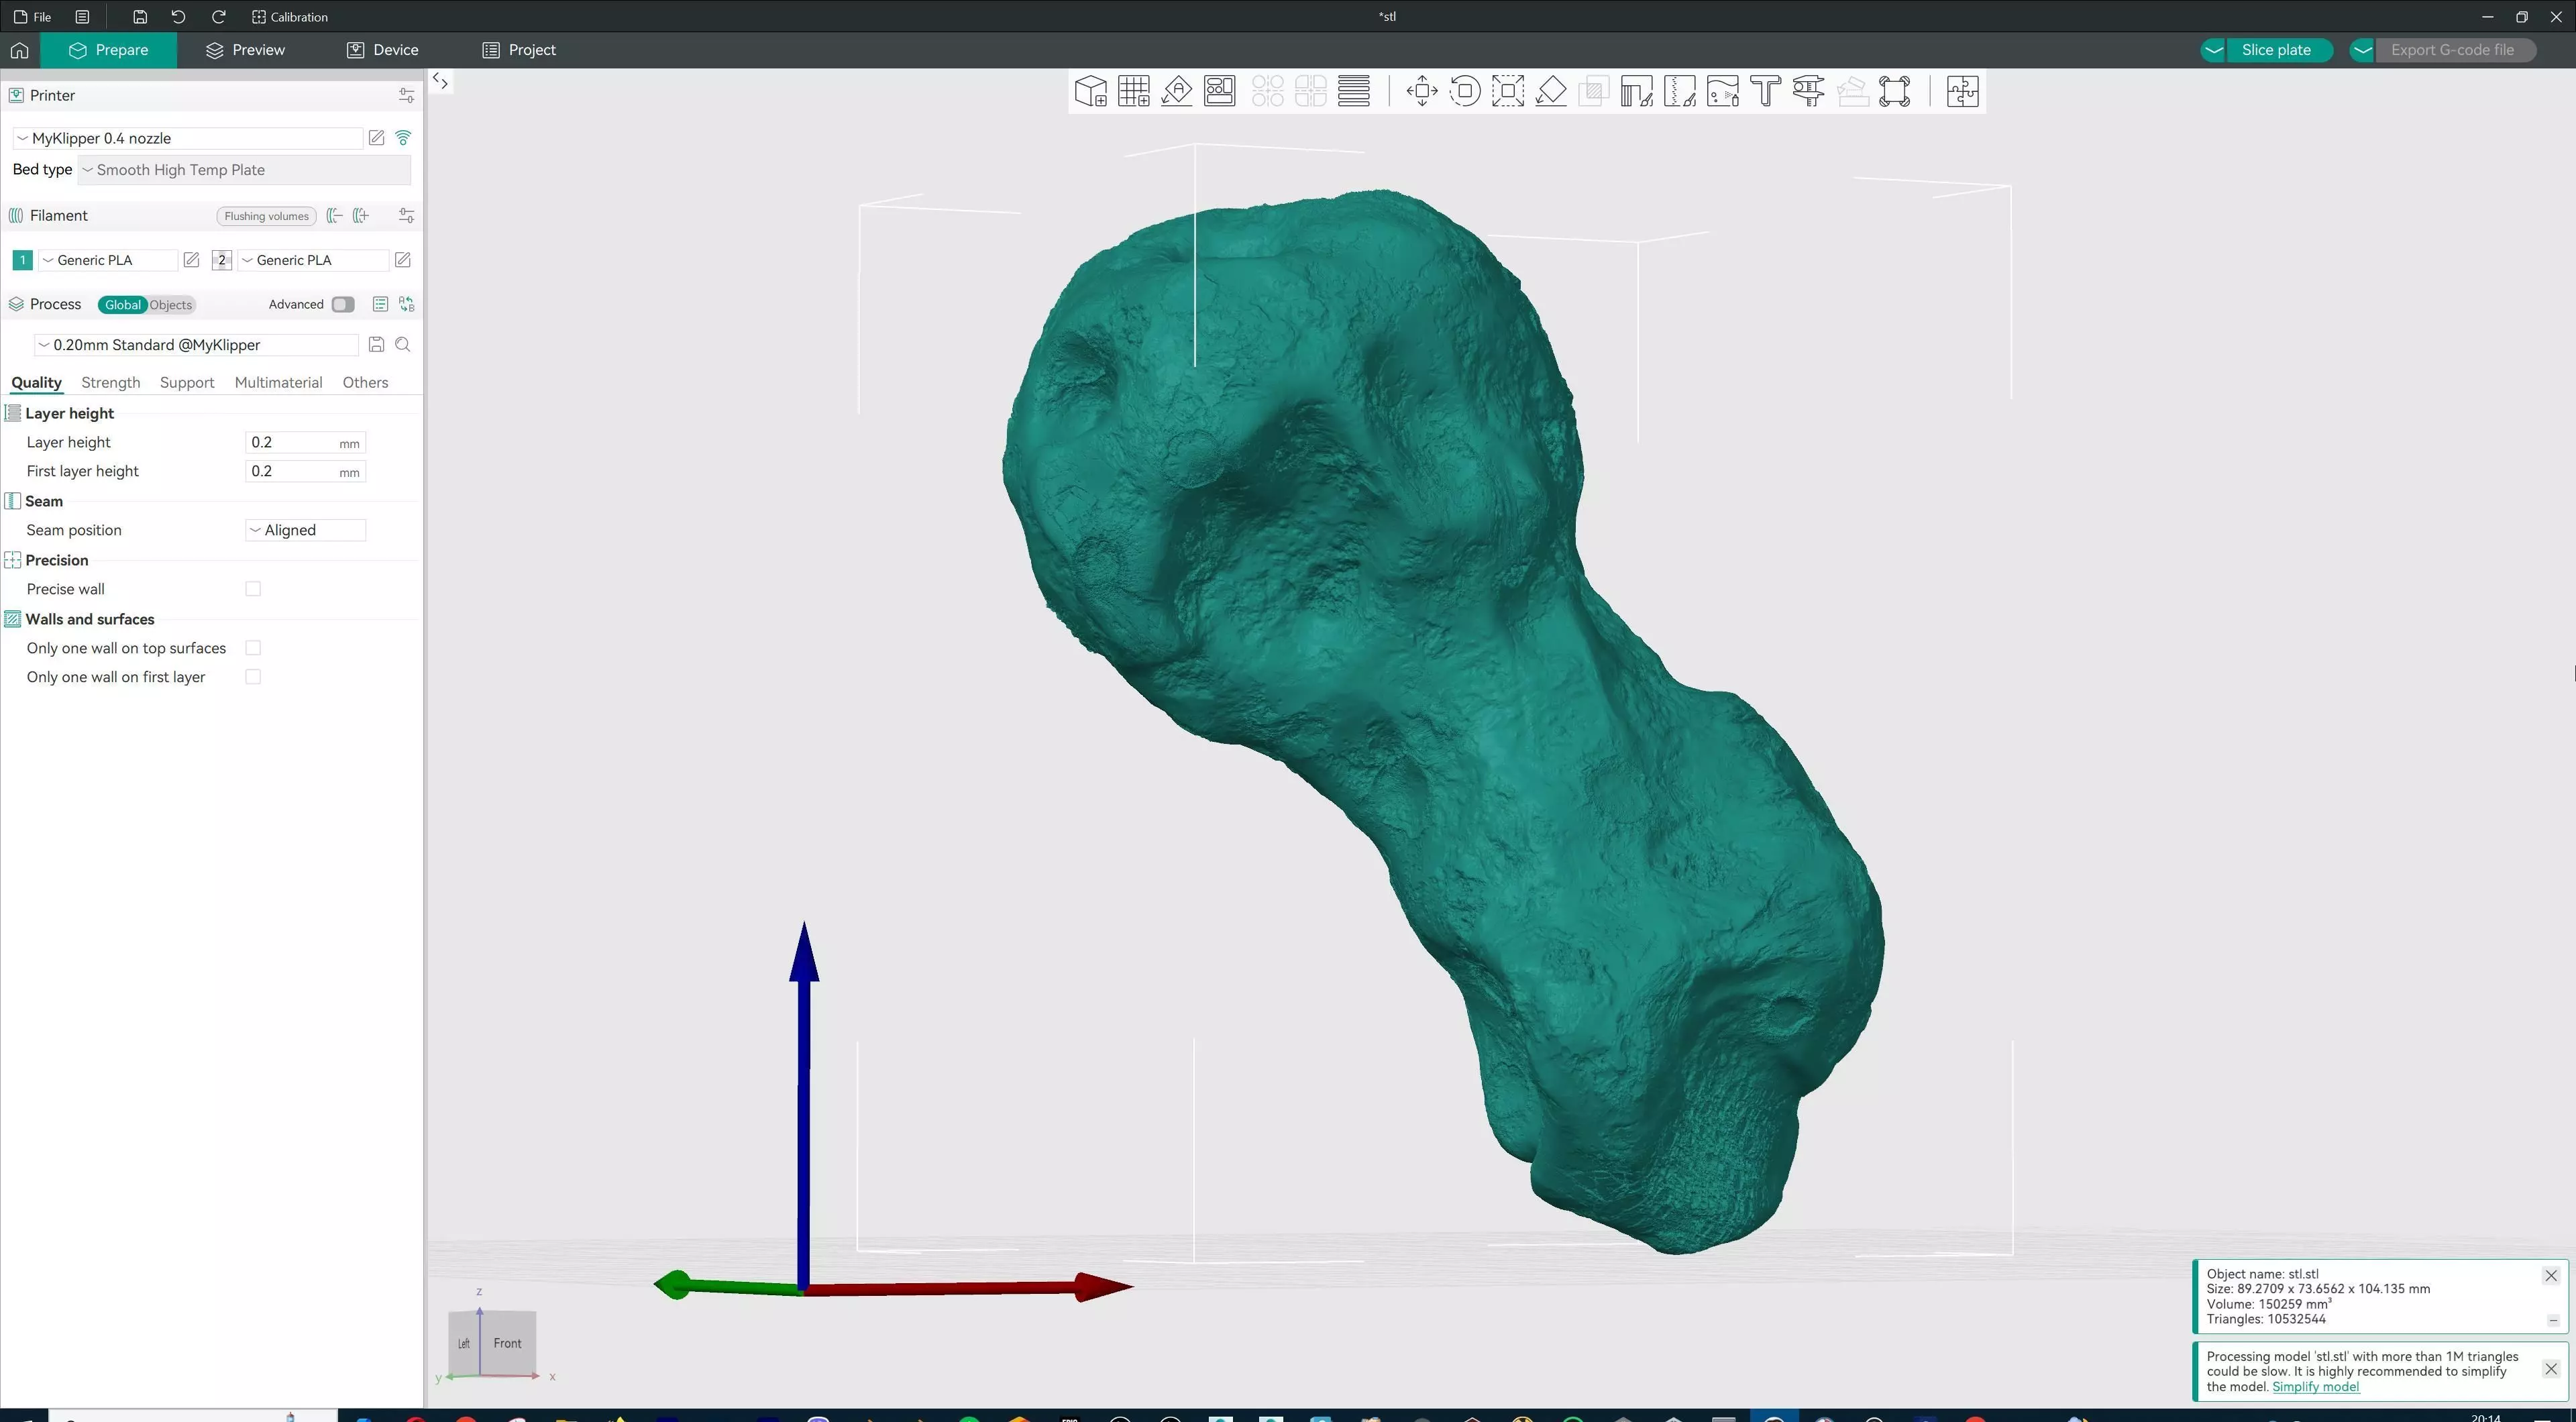Open the Slice plate options arrow
The image size is (2576, 1422).
[2214, 50]
